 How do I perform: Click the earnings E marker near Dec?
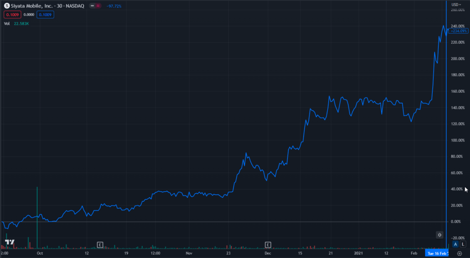click(x=268, y=245)
